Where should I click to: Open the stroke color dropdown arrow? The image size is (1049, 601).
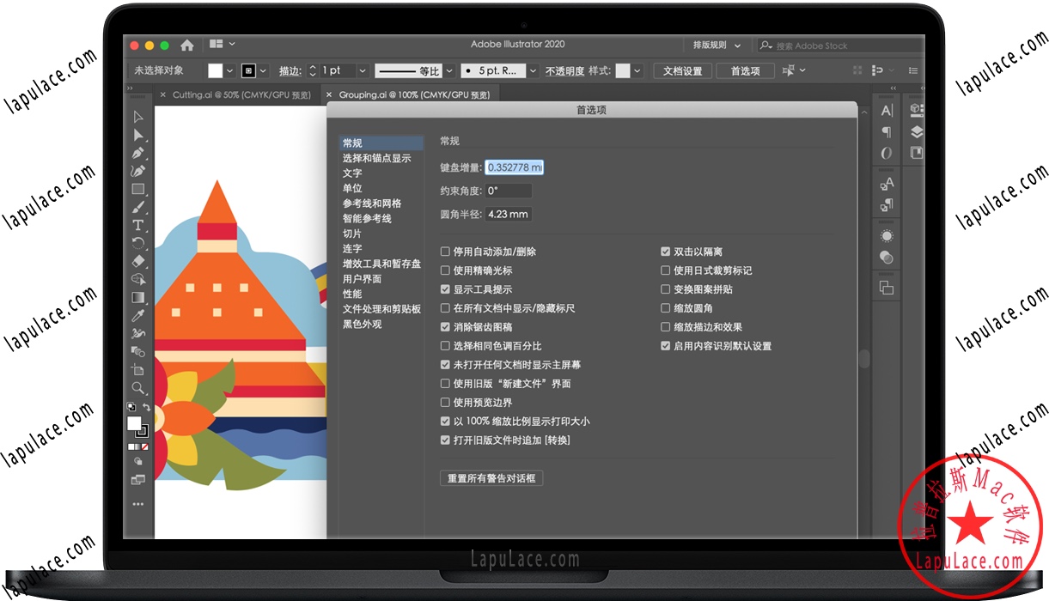click(x=263, y=70)
